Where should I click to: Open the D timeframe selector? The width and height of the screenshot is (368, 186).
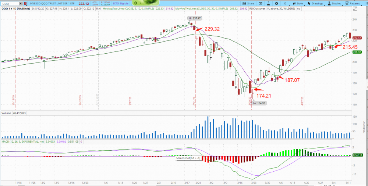click(285, 3)
